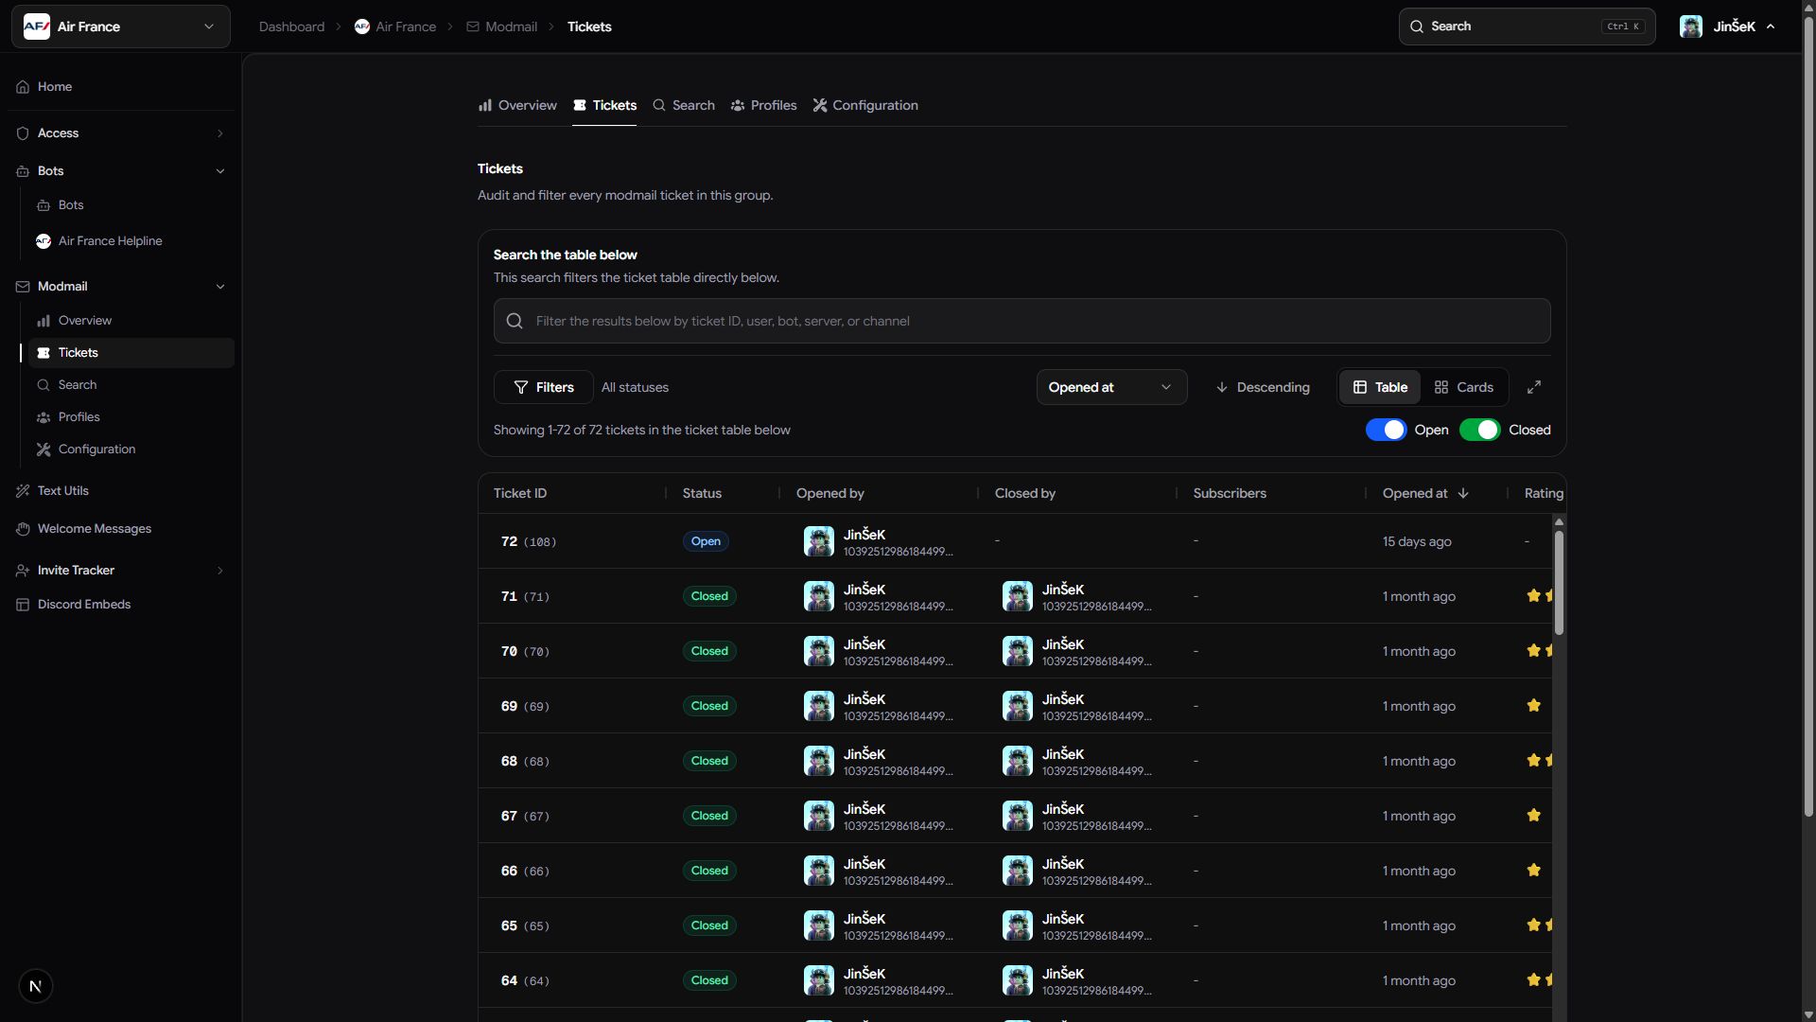This screenshot has width=1816, height=1022.
Task: Click the top Search box with Ctrl K
Action: click(x=1527, y=26)
